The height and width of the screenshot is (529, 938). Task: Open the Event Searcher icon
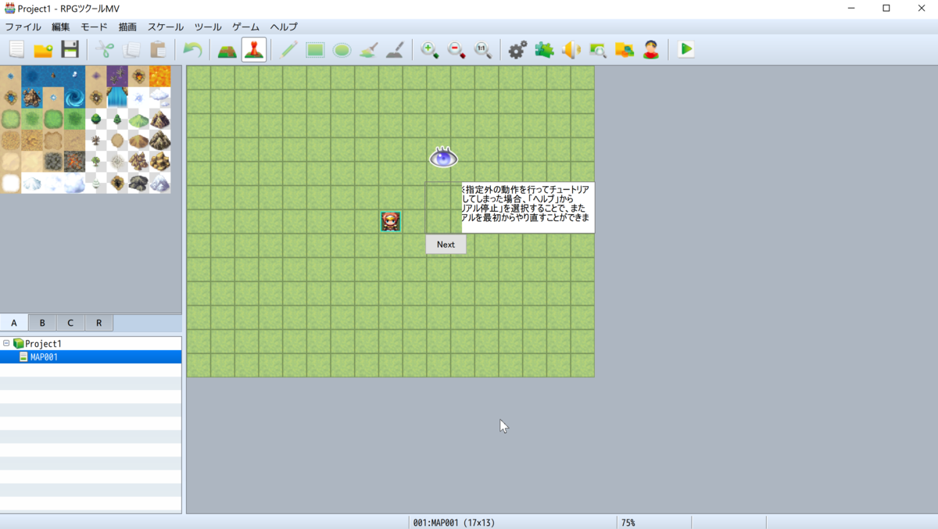point(598,49)
